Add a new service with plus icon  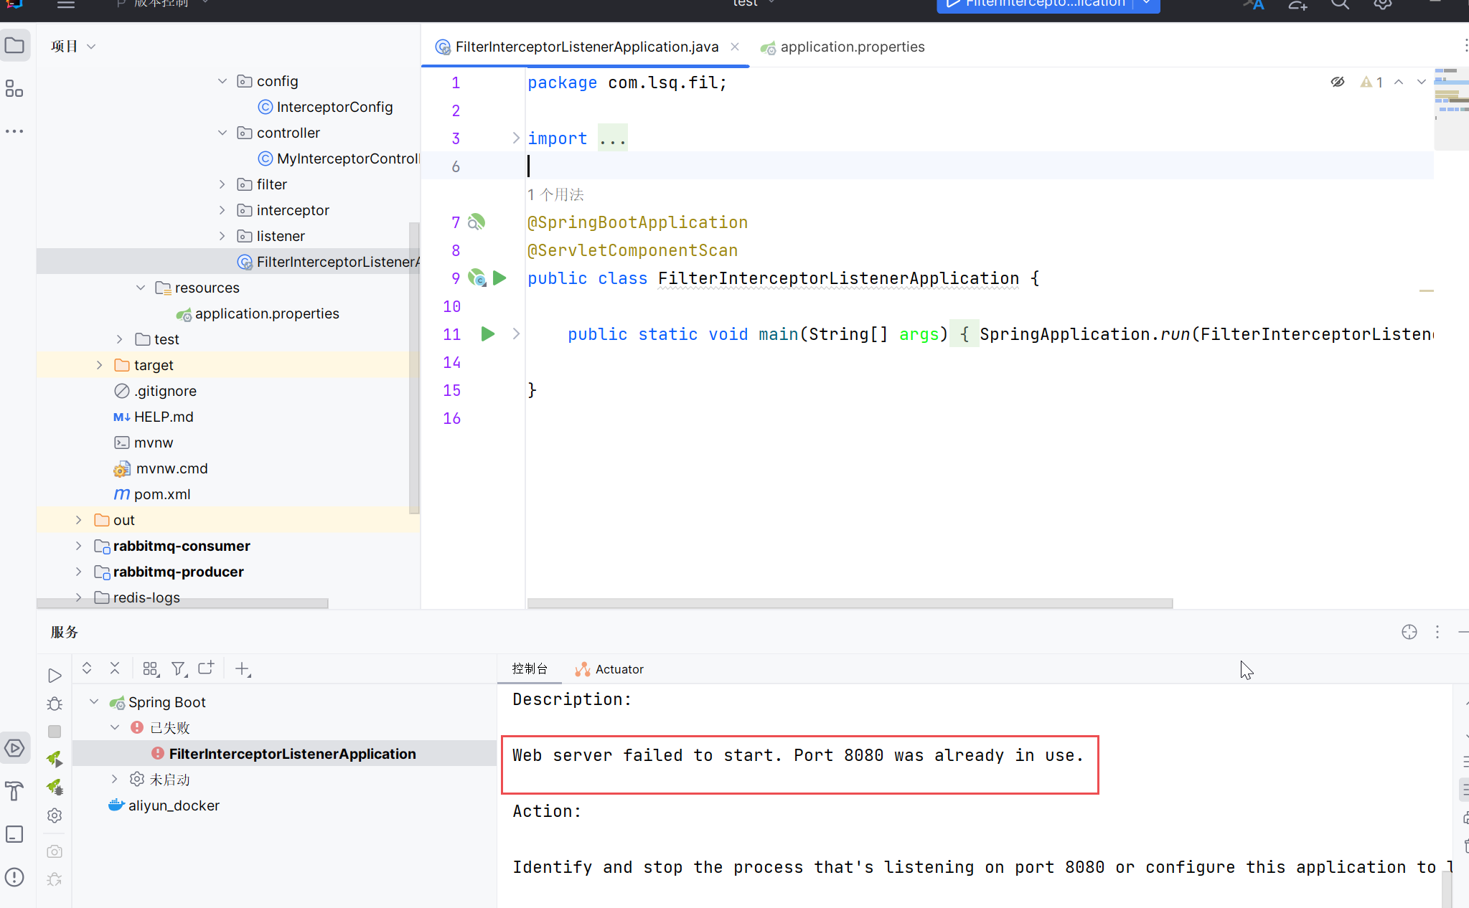243,669
